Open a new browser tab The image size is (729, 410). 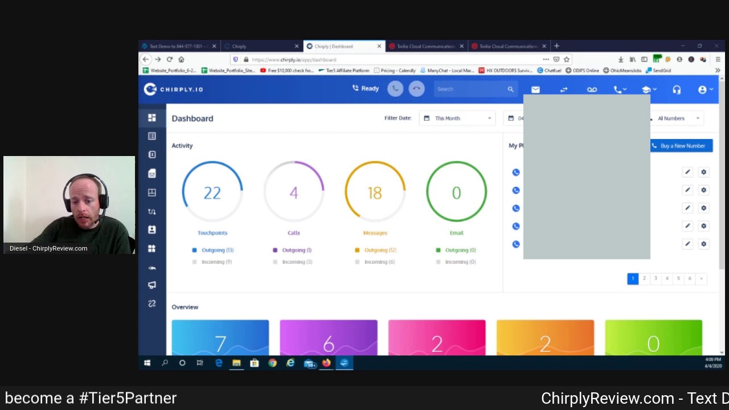pyautogui.click(x=556, y=46)
